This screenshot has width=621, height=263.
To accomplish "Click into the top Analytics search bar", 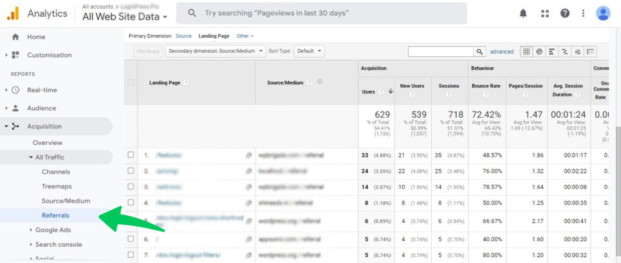I will coord(321,13).
